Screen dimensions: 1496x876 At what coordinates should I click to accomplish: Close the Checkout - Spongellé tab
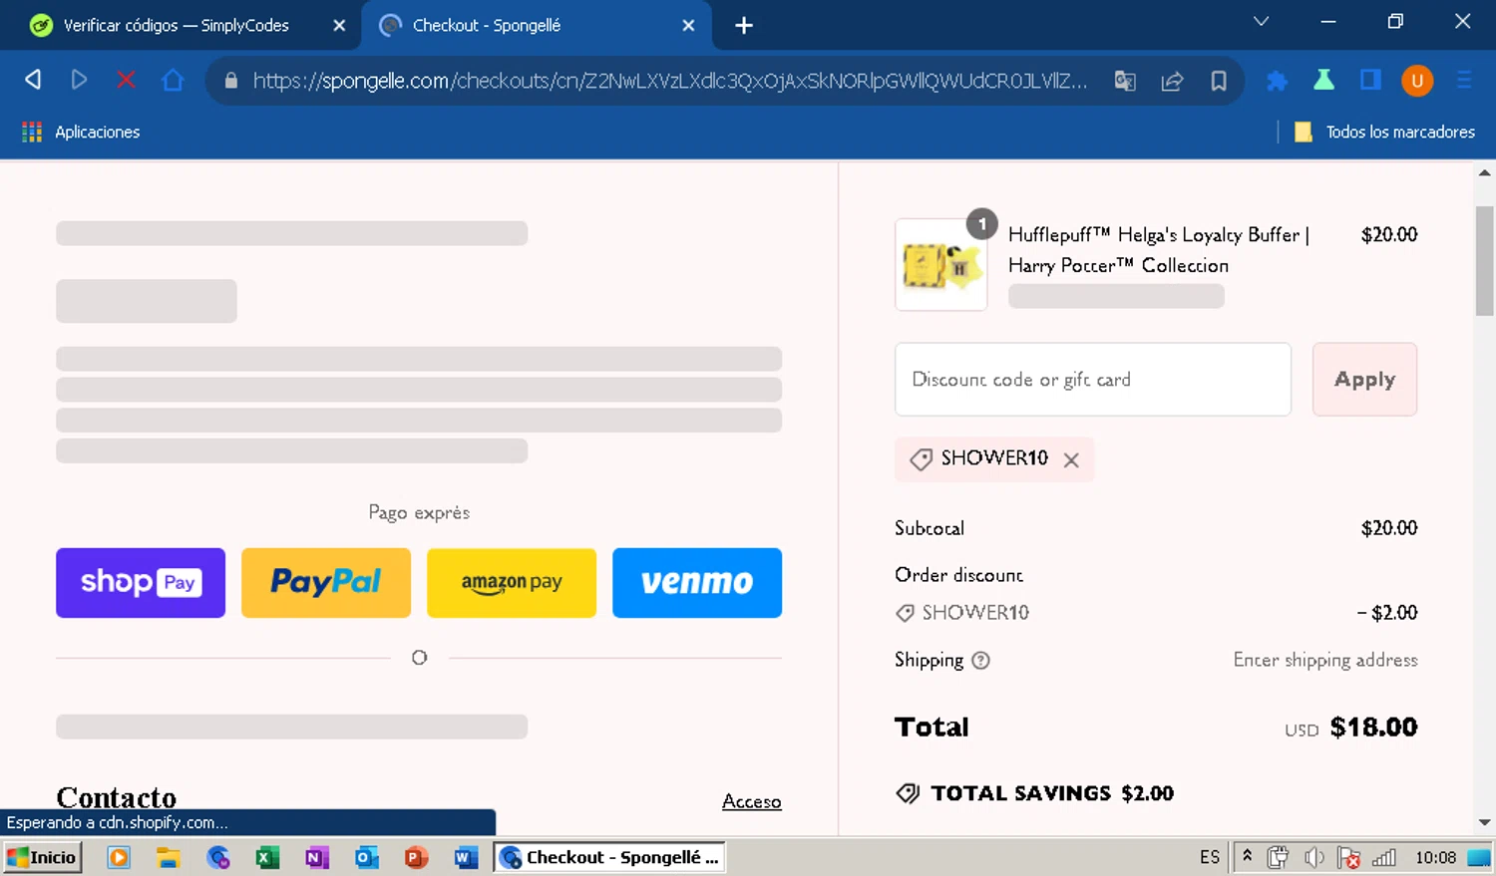688,25
